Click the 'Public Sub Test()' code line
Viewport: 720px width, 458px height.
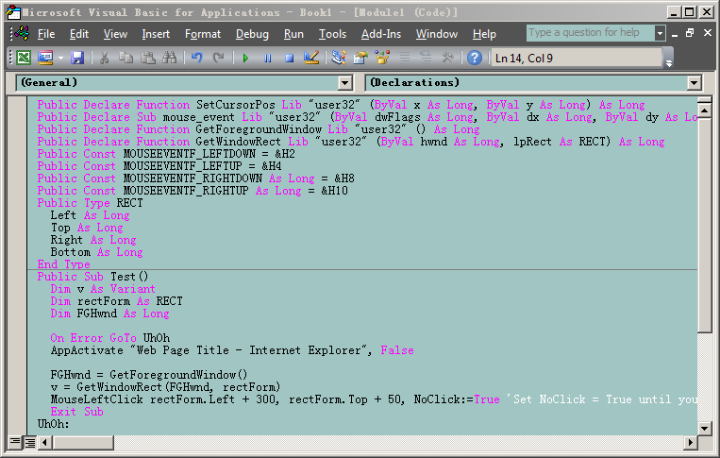(x=93, y=277)
